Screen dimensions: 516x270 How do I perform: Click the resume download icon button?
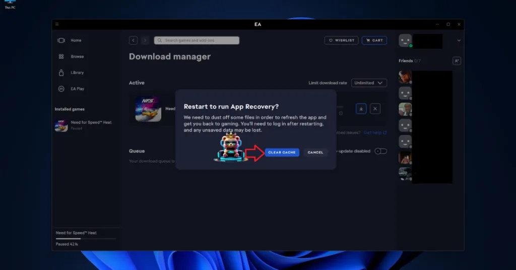pyautogui.click(x=361, y=109)
